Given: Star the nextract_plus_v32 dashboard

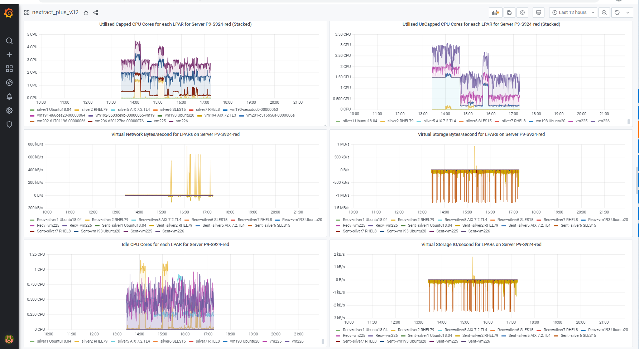Looking at the screenshot, I should point(86,13).
